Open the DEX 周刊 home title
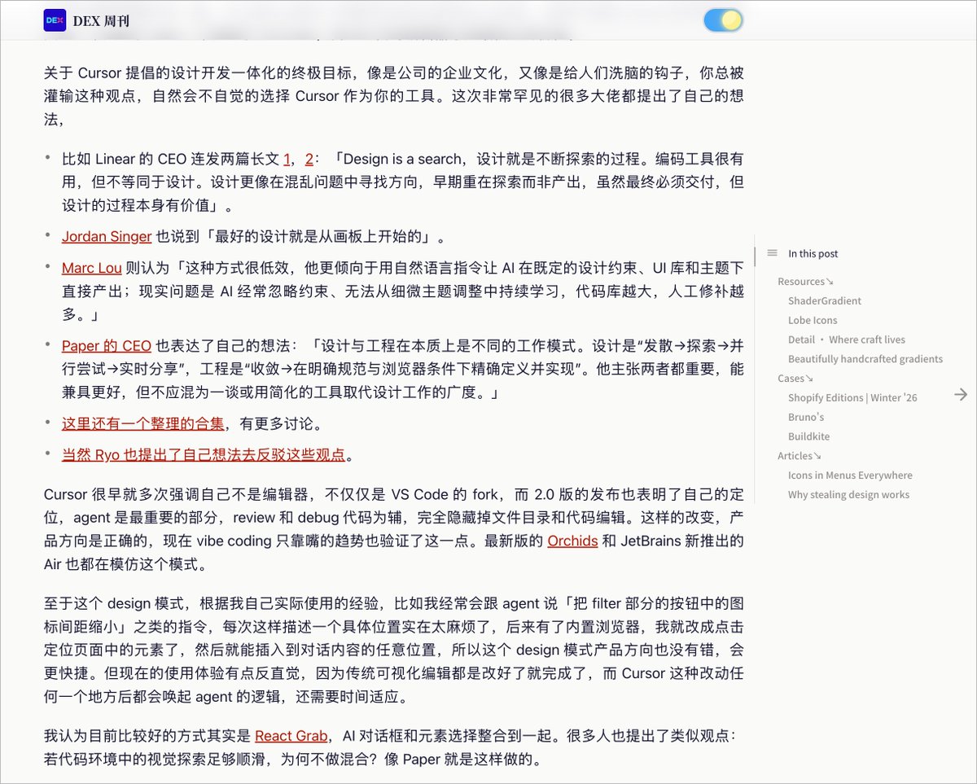 coord(101,21)
